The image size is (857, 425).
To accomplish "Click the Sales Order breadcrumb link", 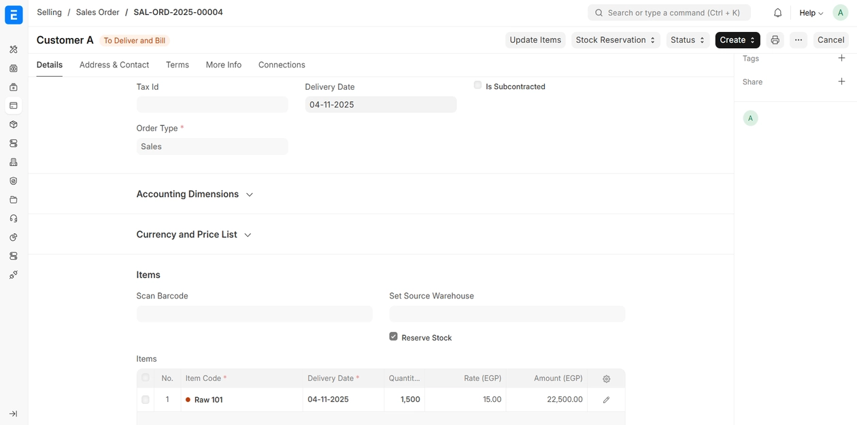I will tap(97, 12).
